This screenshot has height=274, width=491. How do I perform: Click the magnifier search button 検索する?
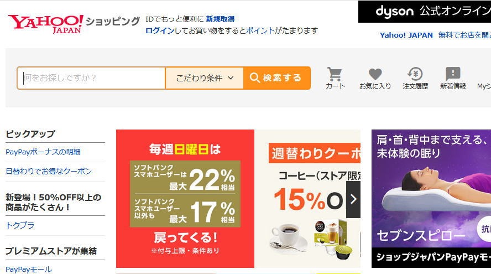(x=277, y=77)
